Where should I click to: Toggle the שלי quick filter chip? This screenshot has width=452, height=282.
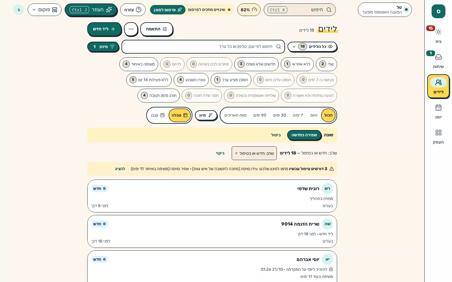click(326, 64)
